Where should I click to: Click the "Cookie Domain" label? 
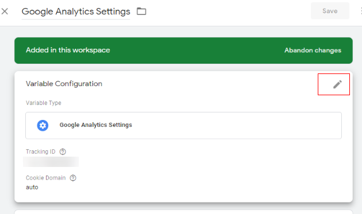[x=46, y=178]
